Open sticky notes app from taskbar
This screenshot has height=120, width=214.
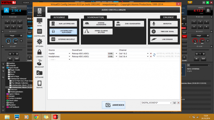tap(46, 117)
